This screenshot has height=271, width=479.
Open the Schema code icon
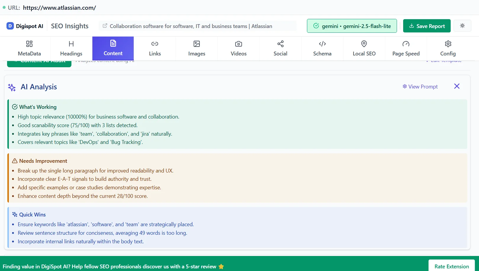click(322, 44)
